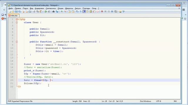Screen dimensions: 188x105
Task: Open the Синтаксисы menu
Action: 51,8
